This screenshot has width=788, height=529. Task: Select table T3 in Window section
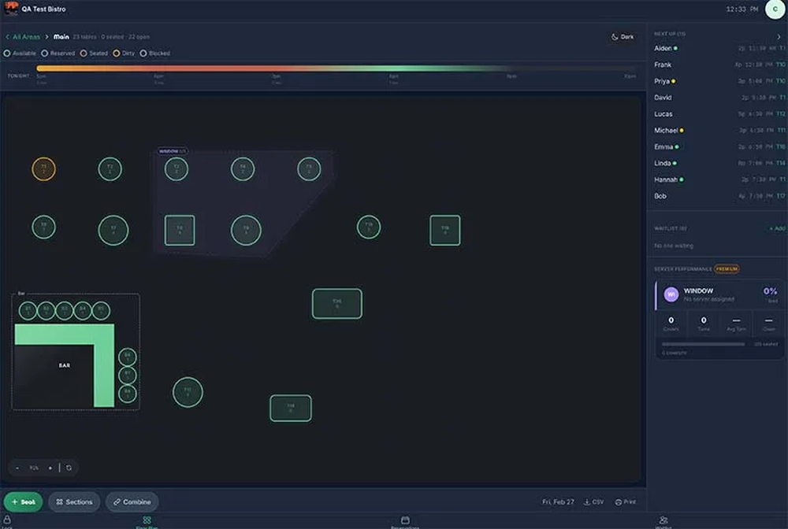(x=177, y=169)
